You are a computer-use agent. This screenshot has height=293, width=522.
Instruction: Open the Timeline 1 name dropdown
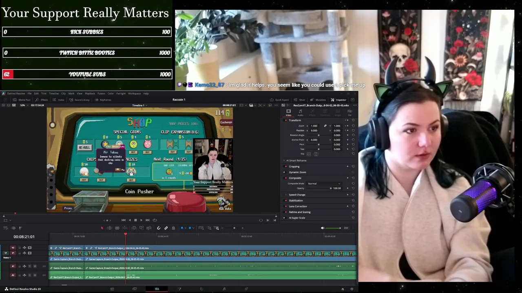point(139,105)
